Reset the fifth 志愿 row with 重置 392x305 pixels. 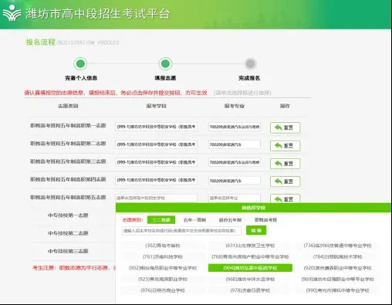[x=285, y=198]
